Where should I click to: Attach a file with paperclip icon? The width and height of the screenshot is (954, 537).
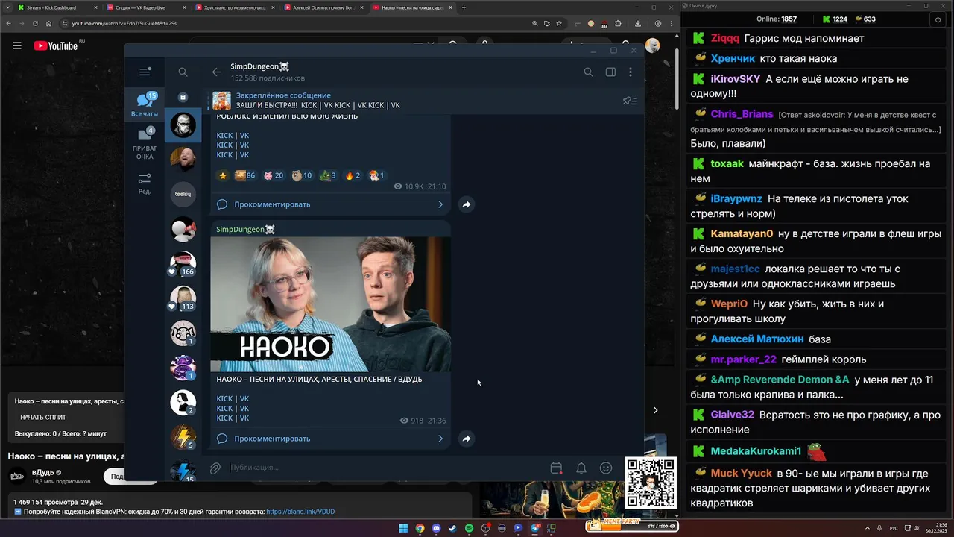(x=215, y=468)
